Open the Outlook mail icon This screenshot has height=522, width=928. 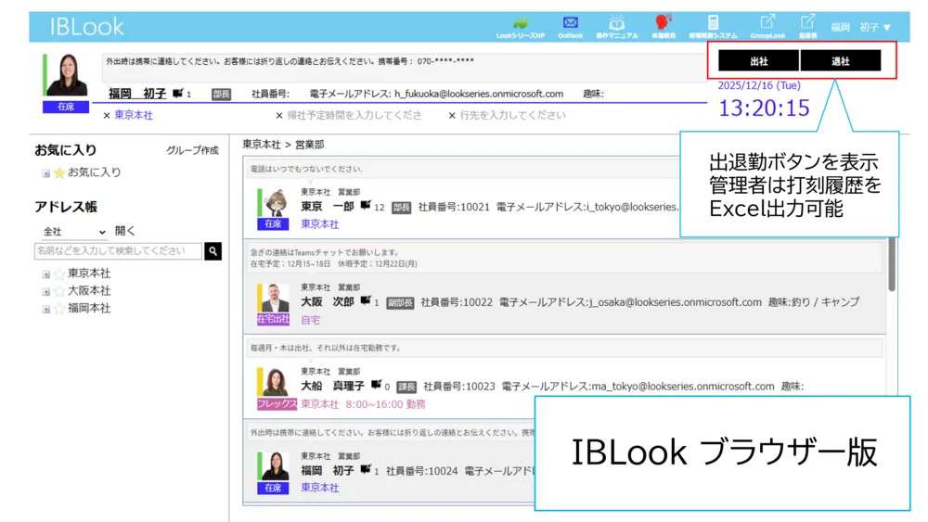pos(570,22)
